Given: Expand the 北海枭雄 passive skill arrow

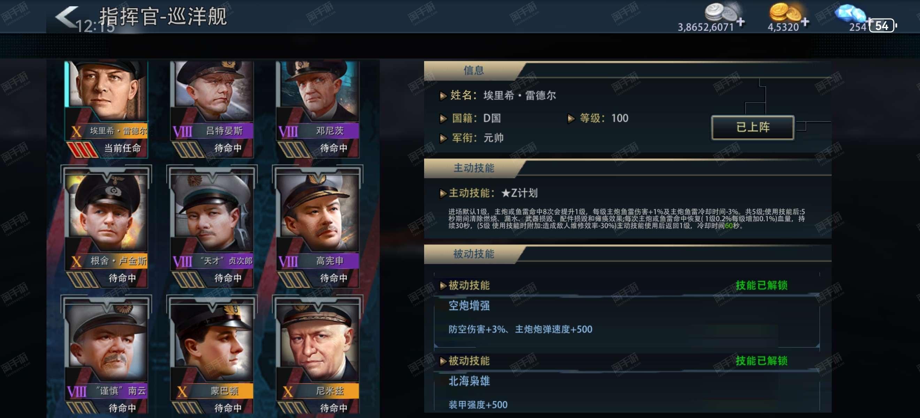Looking at the screenshot, I should coord(443,361).
